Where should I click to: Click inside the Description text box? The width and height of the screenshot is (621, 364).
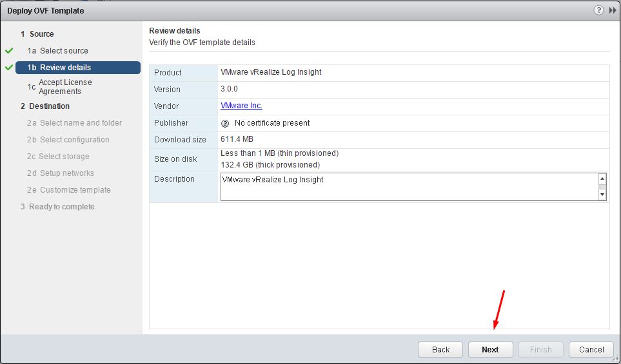(409, 187)
